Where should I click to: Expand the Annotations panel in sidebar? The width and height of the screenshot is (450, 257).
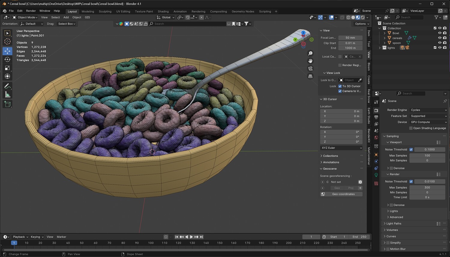(x=331, y=162)
